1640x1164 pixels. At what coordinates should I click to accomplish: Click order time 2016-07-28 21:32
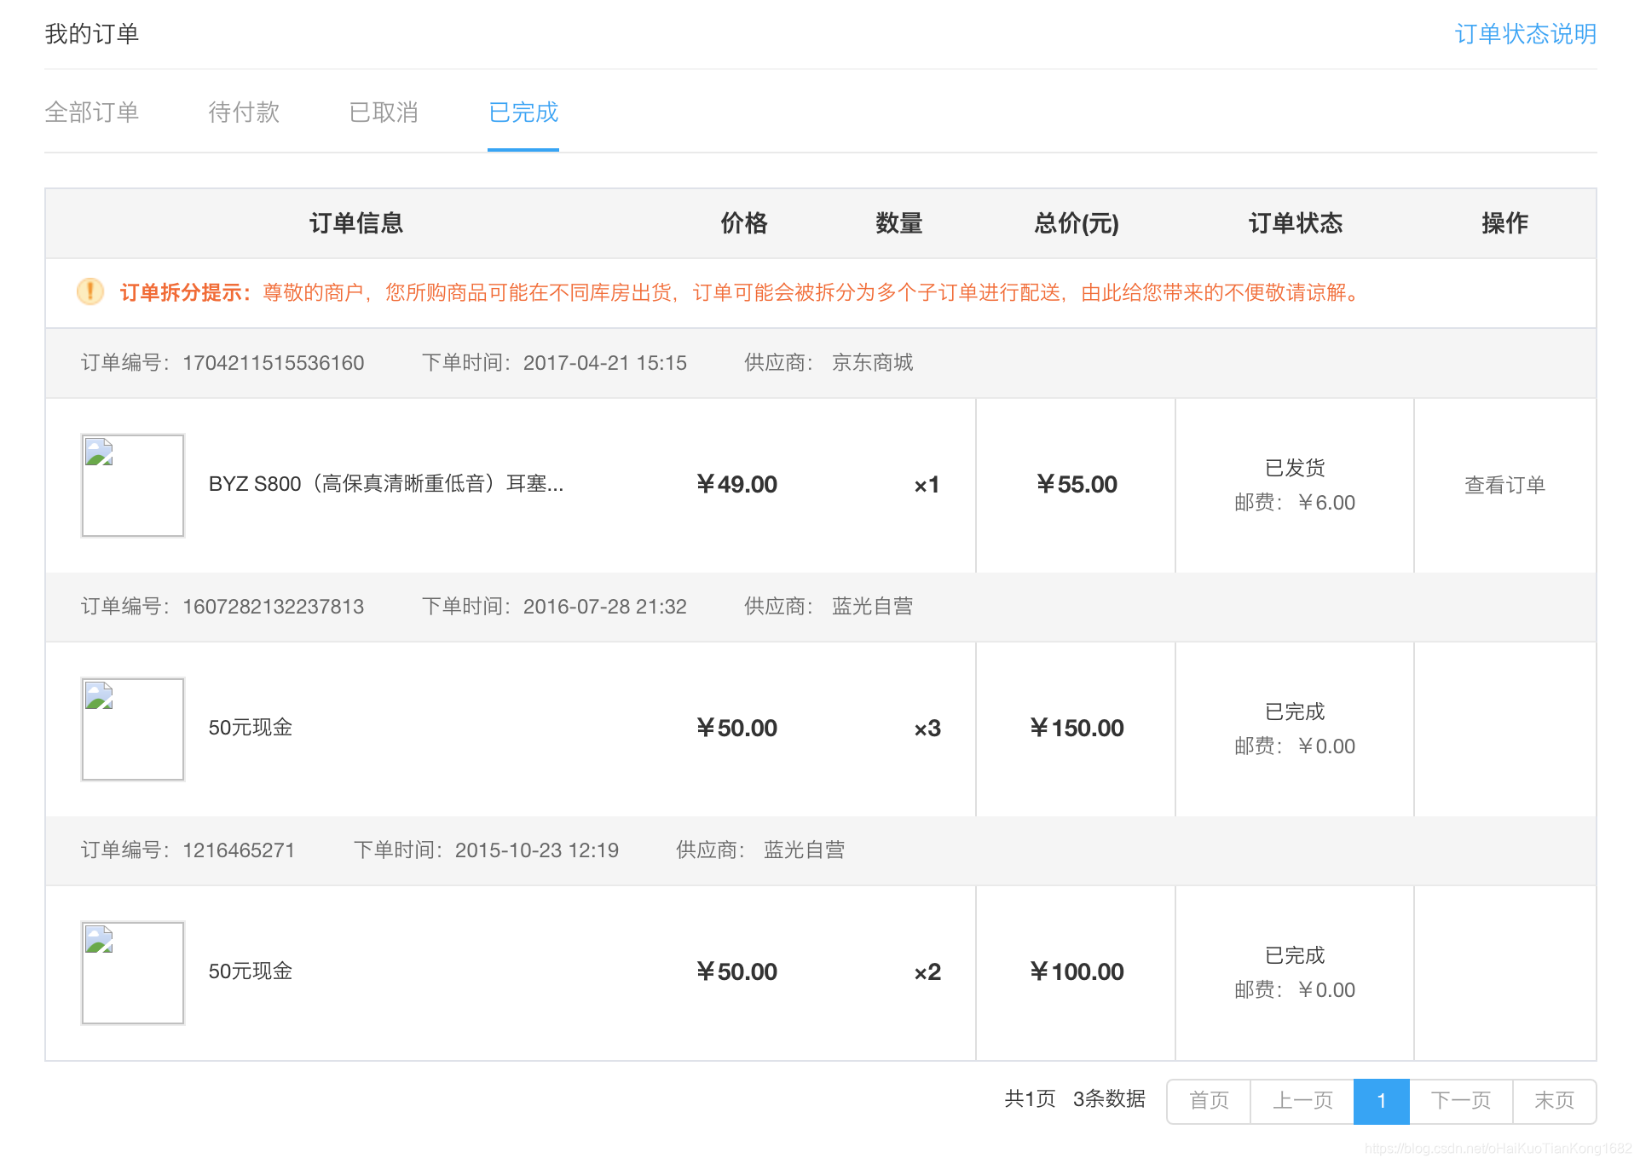(605, 607)
